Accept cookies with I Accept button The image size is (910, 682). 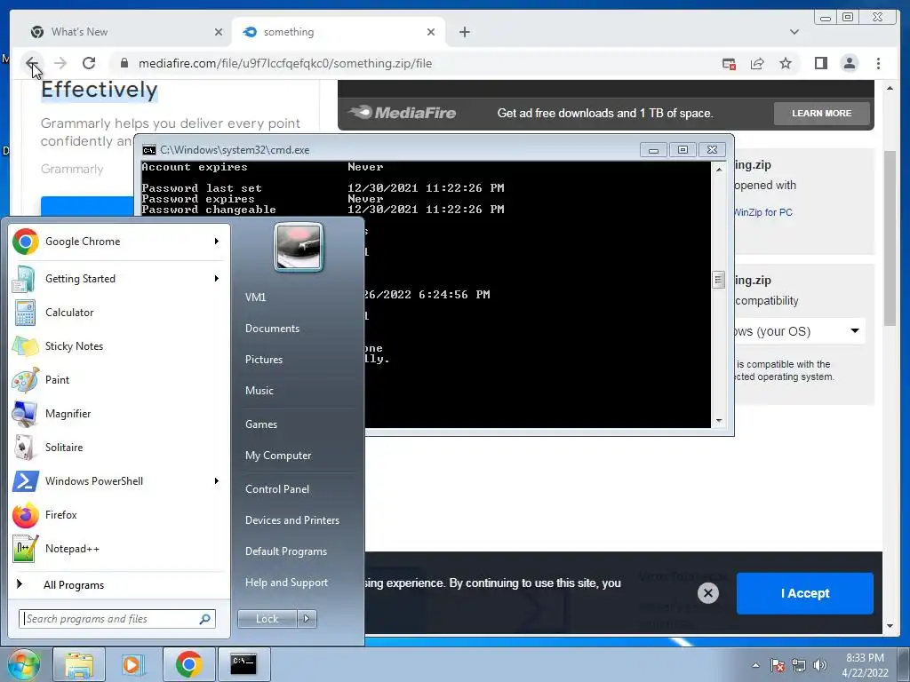[x=804, y=593]
